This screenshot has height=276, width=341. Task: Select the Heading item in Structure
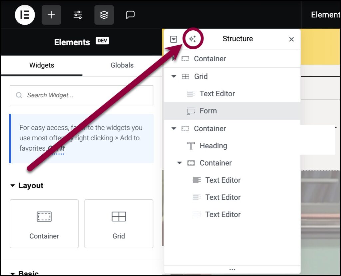(x=213, y=146)
